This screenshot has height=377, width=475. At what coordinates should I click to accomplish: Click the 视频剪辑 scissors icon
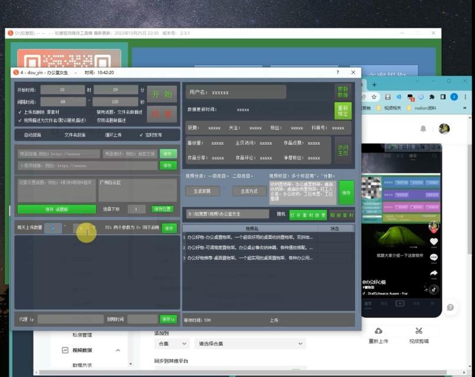tap(419, 330)
